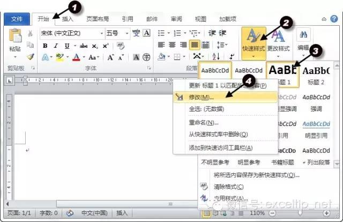Click the minimize ribbon caret icon
This screenshot has height=222, width=343.
[324, 19]
